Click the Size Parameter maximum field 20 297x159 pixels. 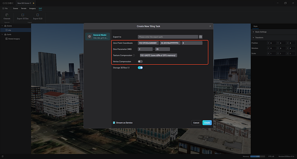[x=163, y=49]
